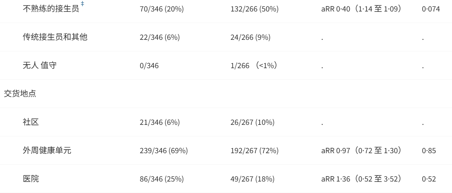Click the 132/266 (50%) value
This screenshot has width=452, height=193.
(x=254, y=9)
